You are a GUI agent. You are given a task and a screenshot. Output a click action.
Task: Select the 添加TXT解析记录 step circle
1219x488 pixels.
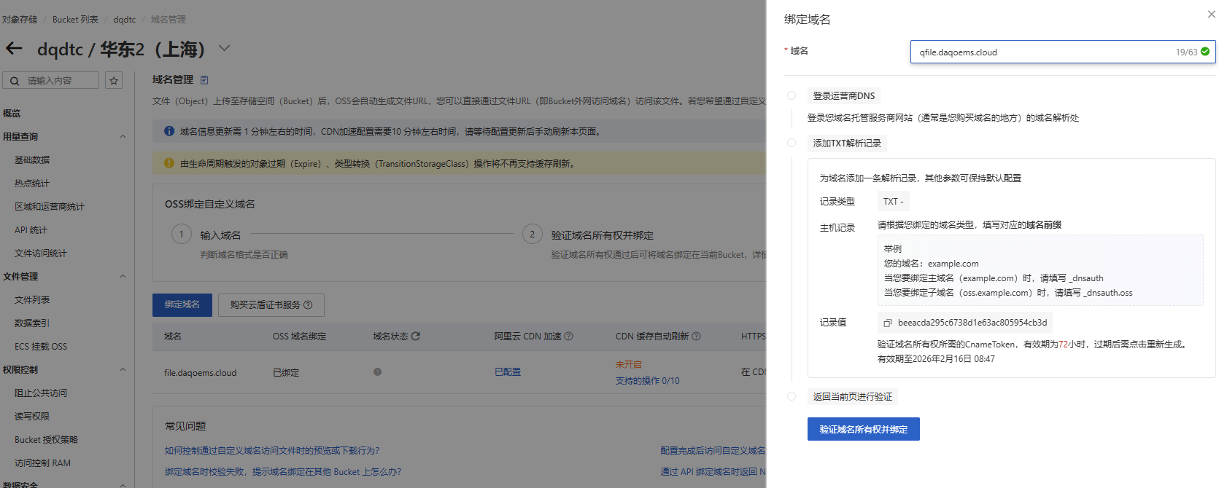point(792,143)
